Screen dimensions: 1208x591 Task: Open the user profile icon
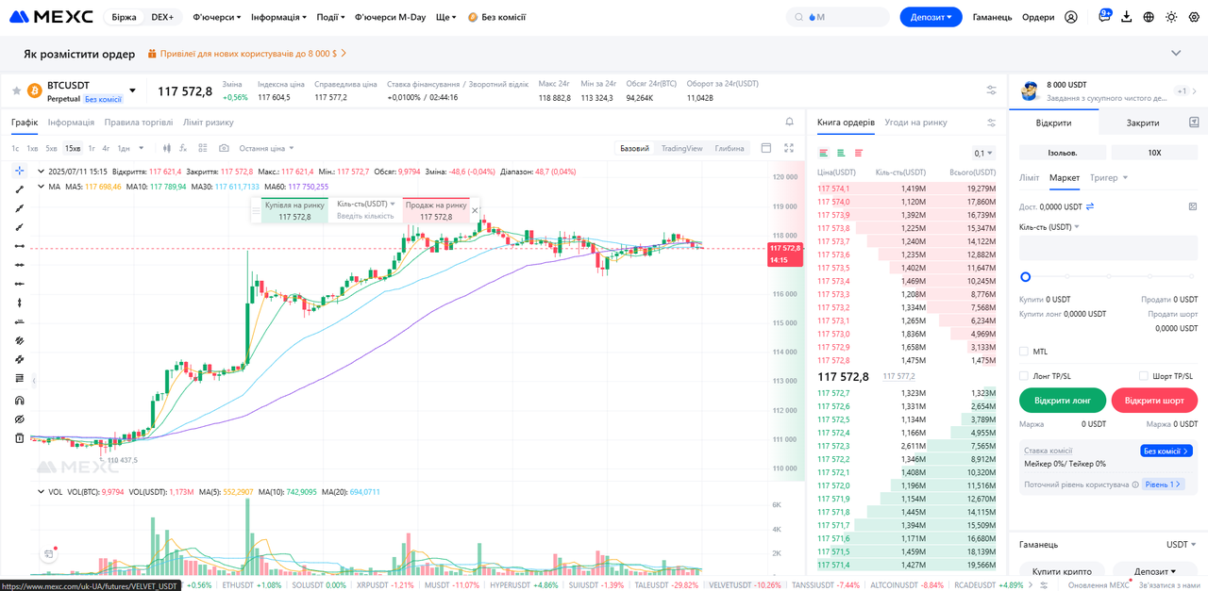(x=1071, y=17)
